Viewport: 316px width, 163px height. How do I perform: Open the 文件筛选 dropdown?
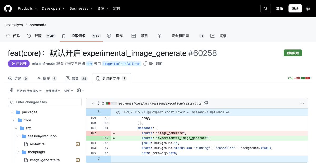tap(53, 91)
